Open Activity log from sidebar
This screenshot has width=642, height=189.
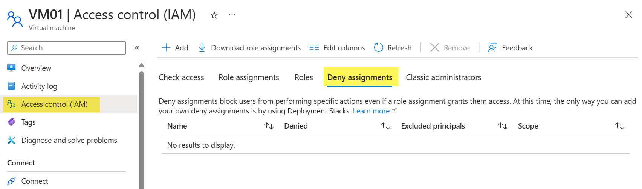pos(39,86)
